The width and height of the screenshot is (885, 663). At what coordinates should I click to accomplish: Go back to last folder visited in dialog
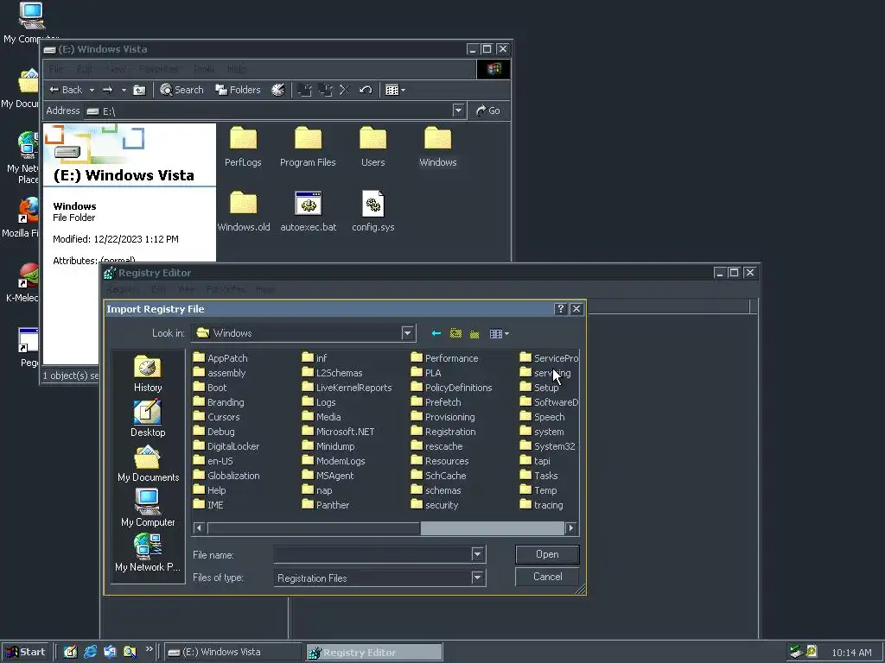coord(436,334)
